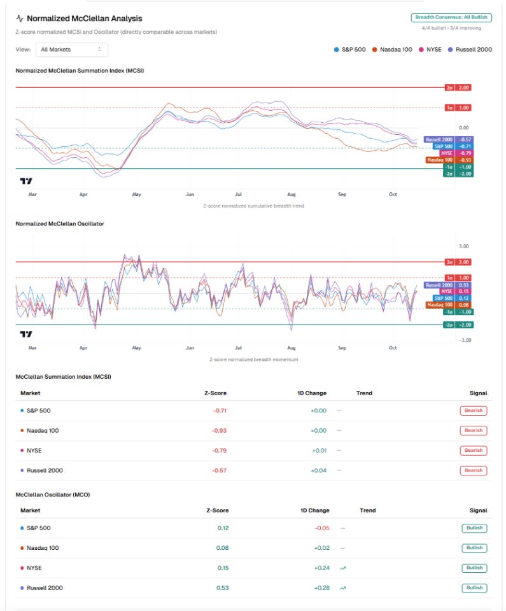Toggle the Nasdaq 100 legend dot
Viewport: 506px width, 611px height.
[375, 50]
